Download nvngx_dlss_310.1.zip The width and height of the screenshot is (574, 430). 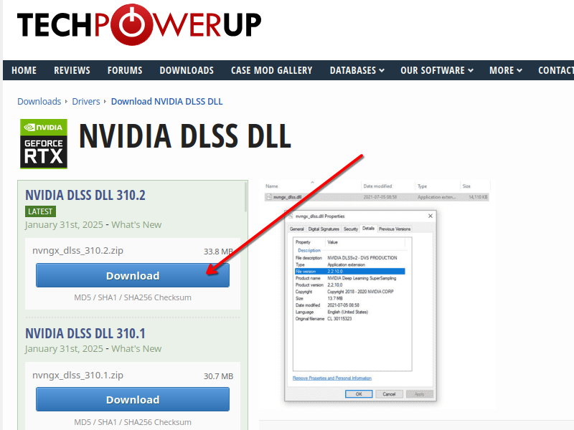pyautogui.click(x=133, y=400)
